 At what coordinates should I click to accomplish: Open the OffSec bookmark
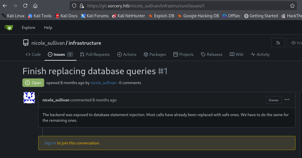click(231, 16)
